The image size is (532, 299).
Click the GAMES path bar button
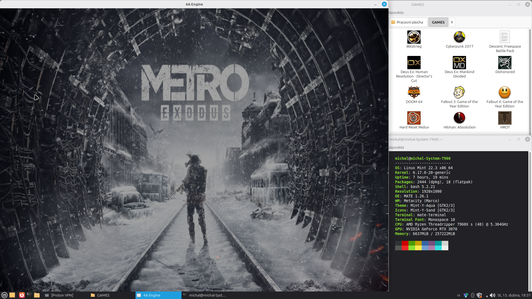[438, 22]
